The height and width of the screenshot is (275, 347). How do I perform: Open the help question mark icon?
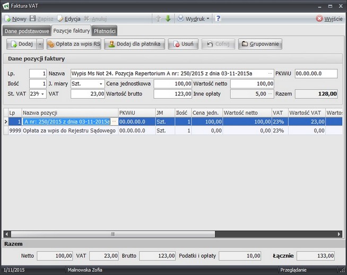coord(218,19)
